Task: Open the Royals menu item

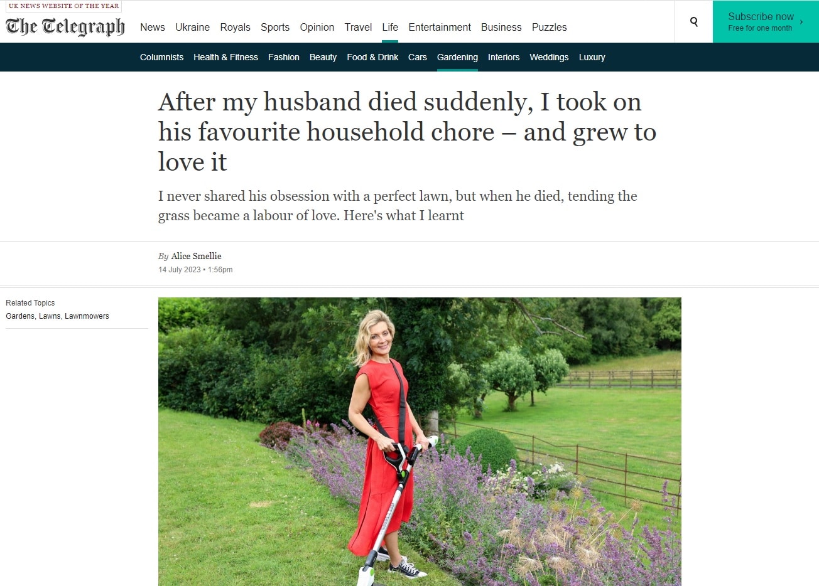Action: tap(236, 28)
